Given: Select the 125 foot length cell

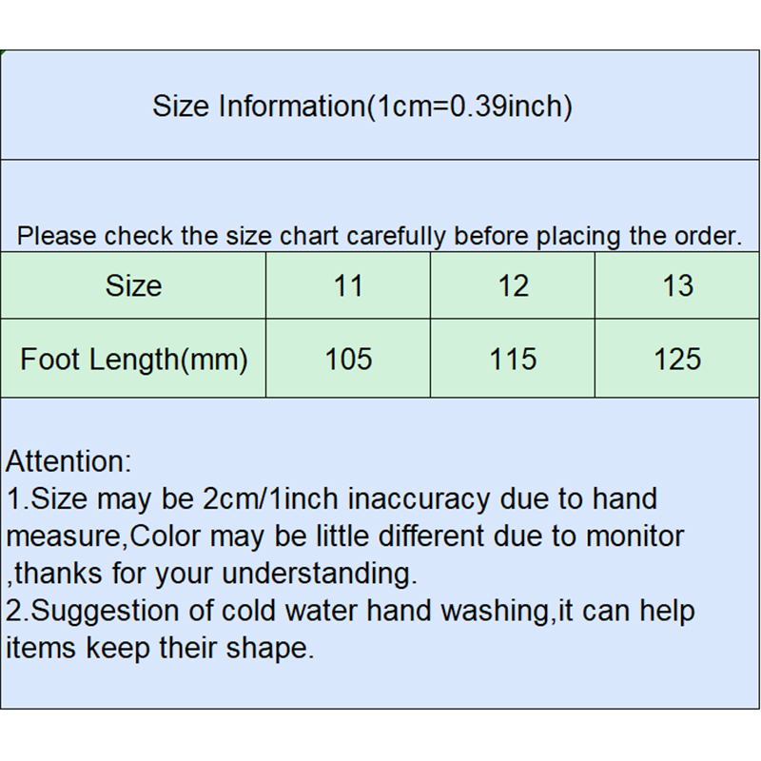Looking at the screenshot, I should coord(677,360).
